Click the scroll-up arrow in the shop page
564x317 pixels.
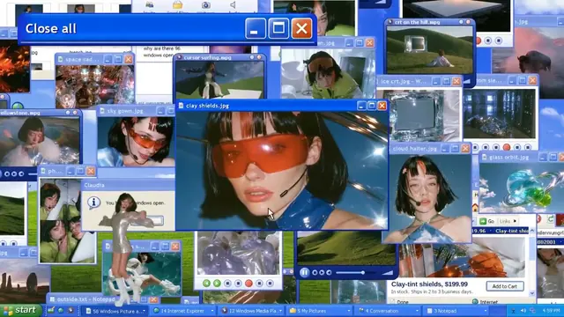(532, 231)
